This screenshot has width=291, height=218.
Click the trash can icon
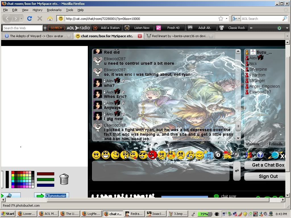pos(64,179)
